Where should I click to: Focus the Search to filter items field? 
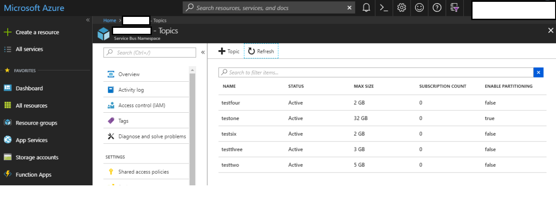(x=376, y=72)
